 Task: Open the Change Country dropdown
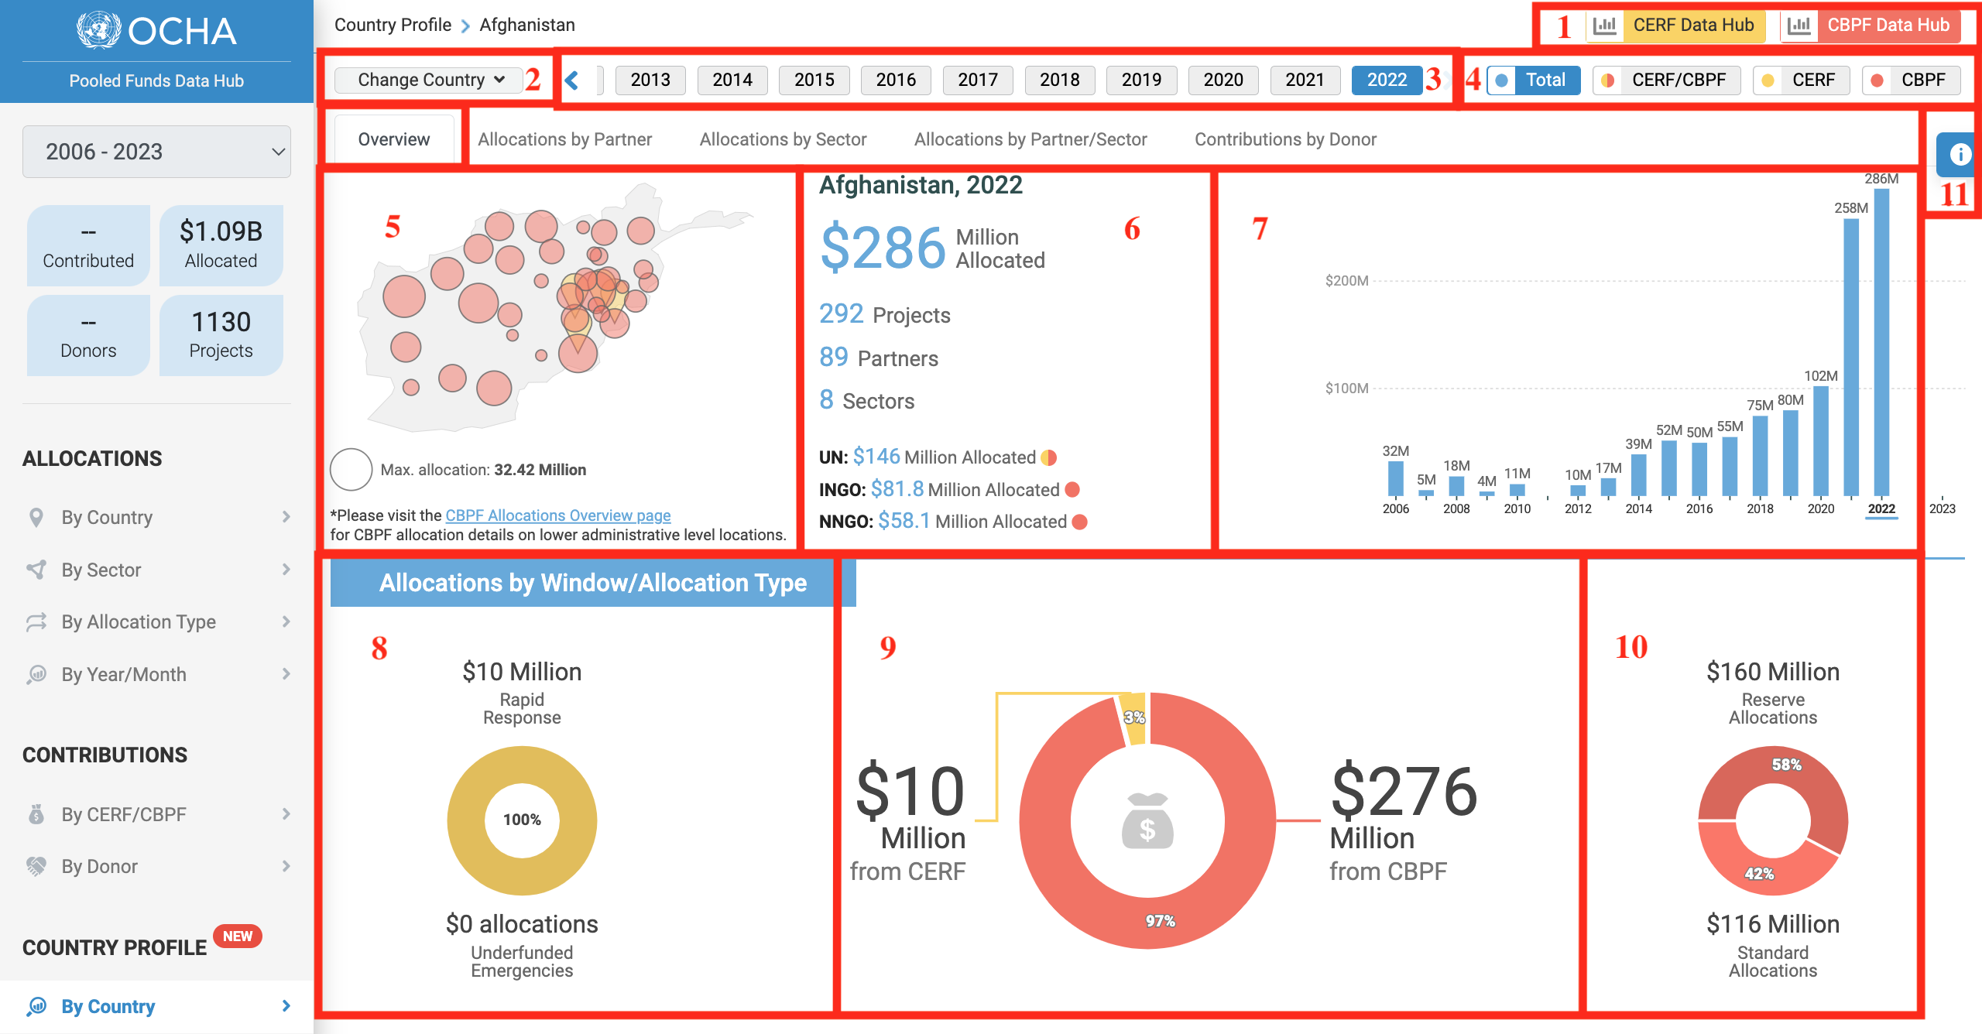pyautogui.click(x=429, y=80)
